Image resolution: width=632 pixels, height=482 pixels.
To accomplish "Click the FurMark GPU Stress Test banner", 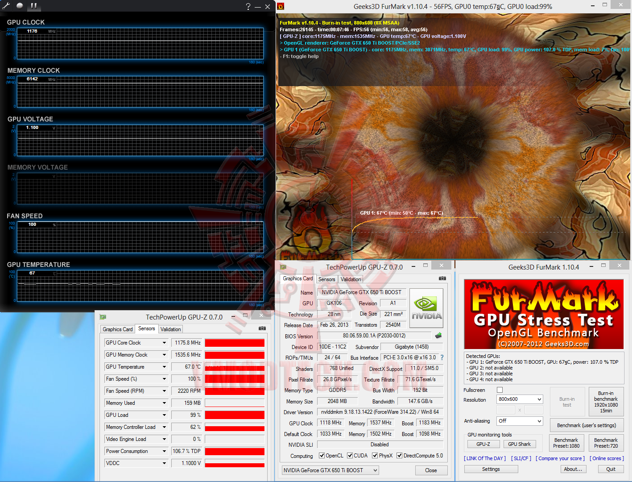I will tap(544, 314).
